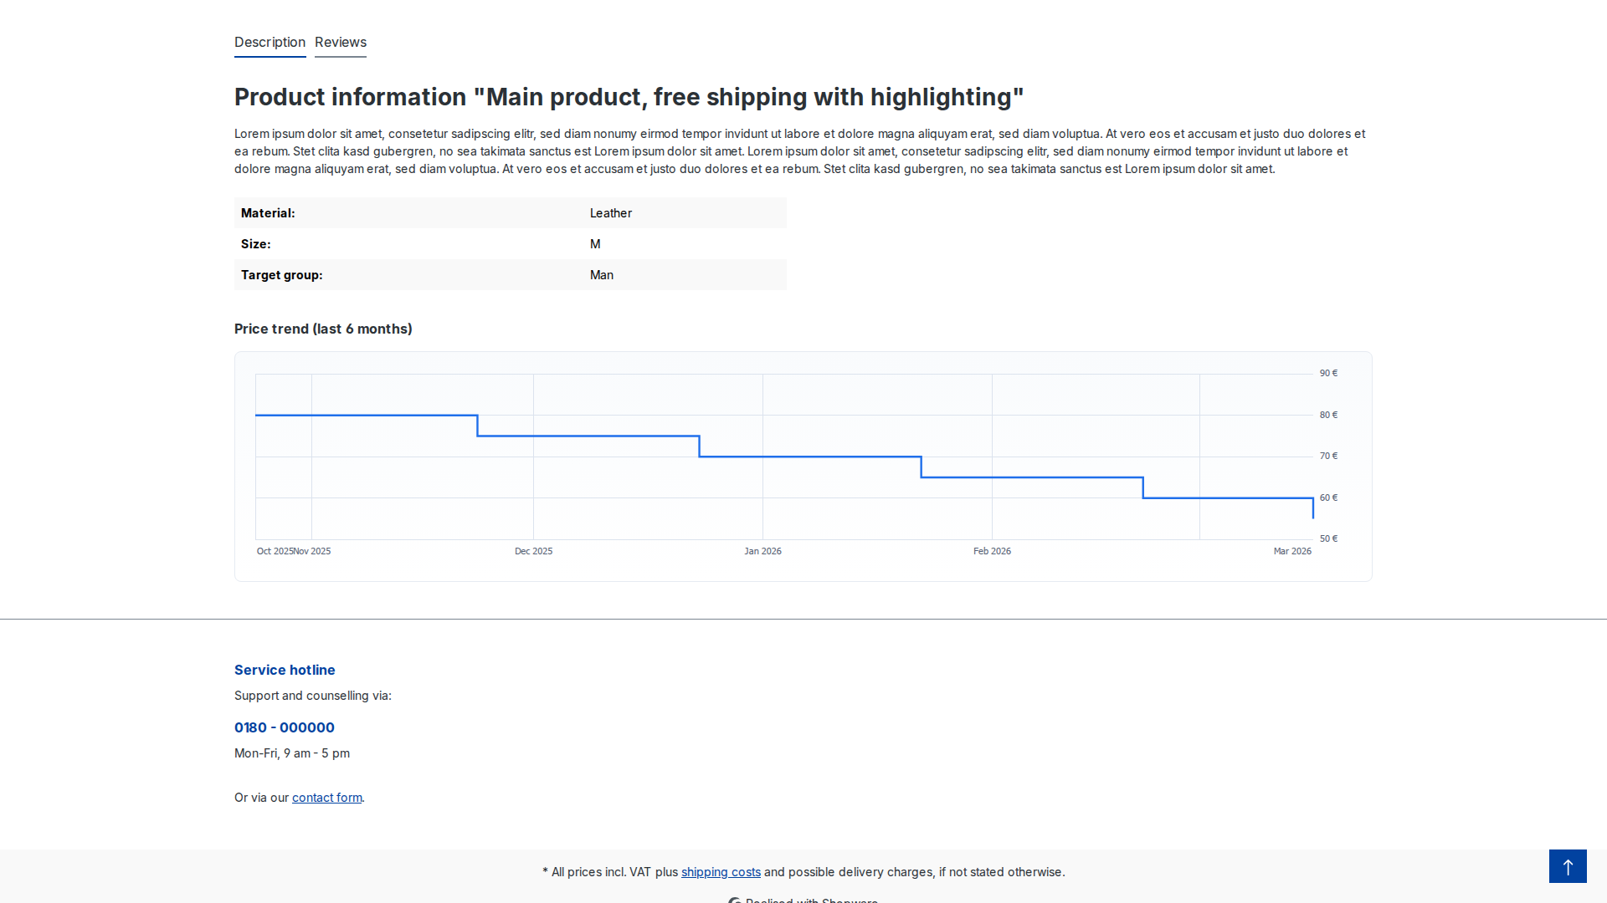Click the Service hotline heading

coord(285,670)
